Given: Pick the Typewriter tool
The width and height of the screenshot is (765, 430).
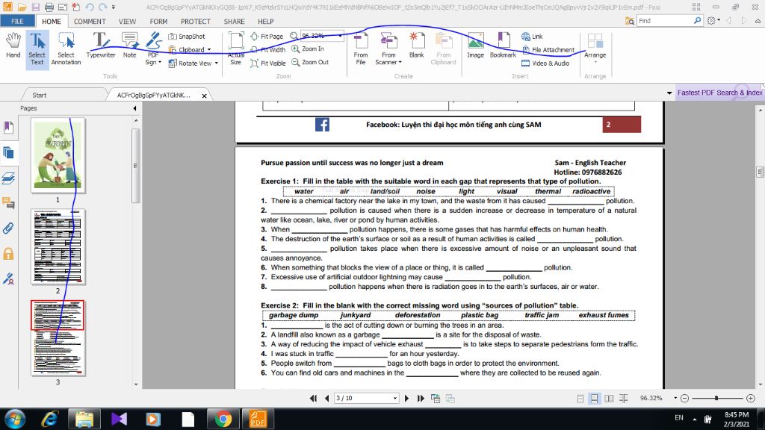Looking at the screenshot, I should [101, 46].
